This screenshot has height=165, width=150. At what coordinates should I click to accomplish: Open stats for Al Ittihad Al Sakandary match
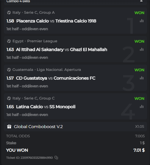coord(142,49)
